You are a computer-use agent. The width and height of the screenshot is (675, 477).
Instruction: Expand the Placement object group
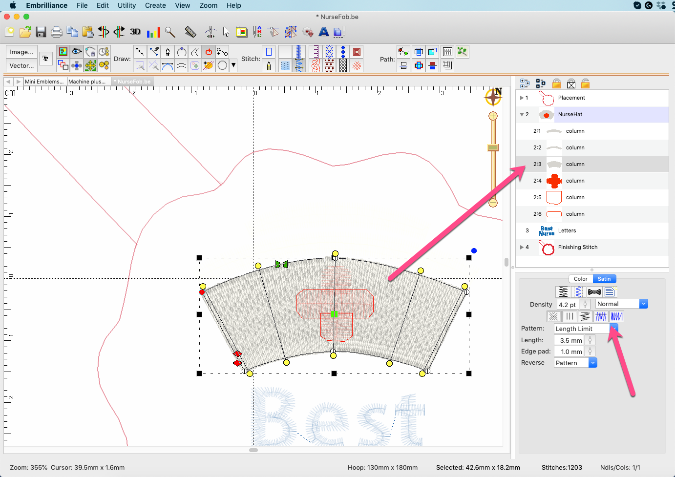[522, 98]
